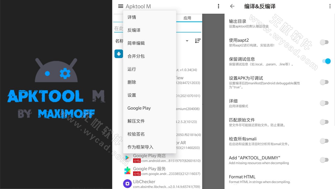Click the Google Play 商店 app icon
This screenshot has width=335, height=189.
[127, 158]
